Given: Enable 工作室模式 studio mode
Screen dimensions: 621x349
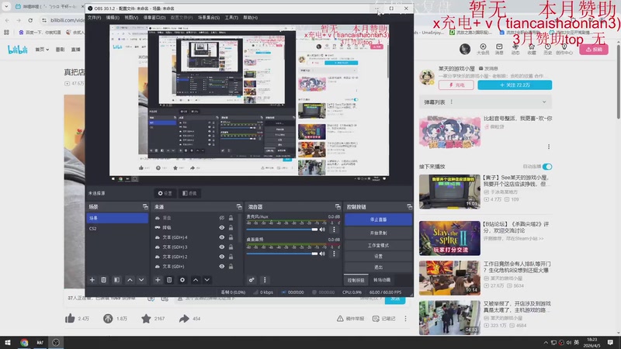Looking at the screenshot, I should click(378, 245).
